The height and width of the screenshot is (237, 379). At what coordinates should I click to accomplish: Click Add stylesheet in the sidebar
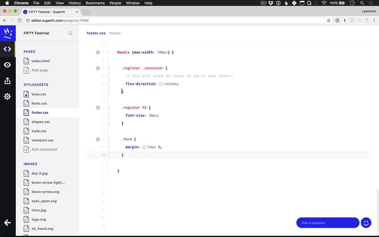[x=44, y=150]
